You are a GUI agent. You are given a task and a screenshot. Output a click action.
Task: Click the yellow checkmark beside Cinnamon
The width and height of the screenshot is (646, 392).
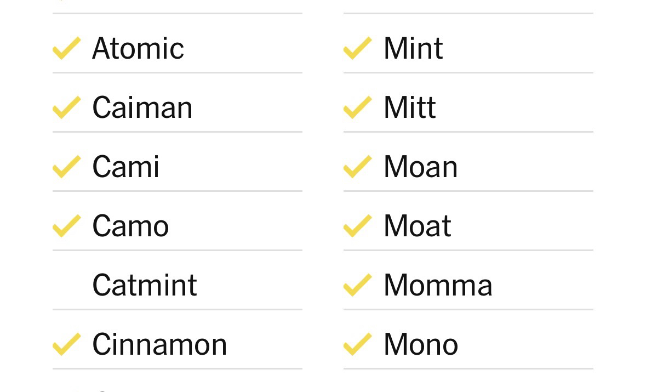pyautogui.click(x=67, y=344)
